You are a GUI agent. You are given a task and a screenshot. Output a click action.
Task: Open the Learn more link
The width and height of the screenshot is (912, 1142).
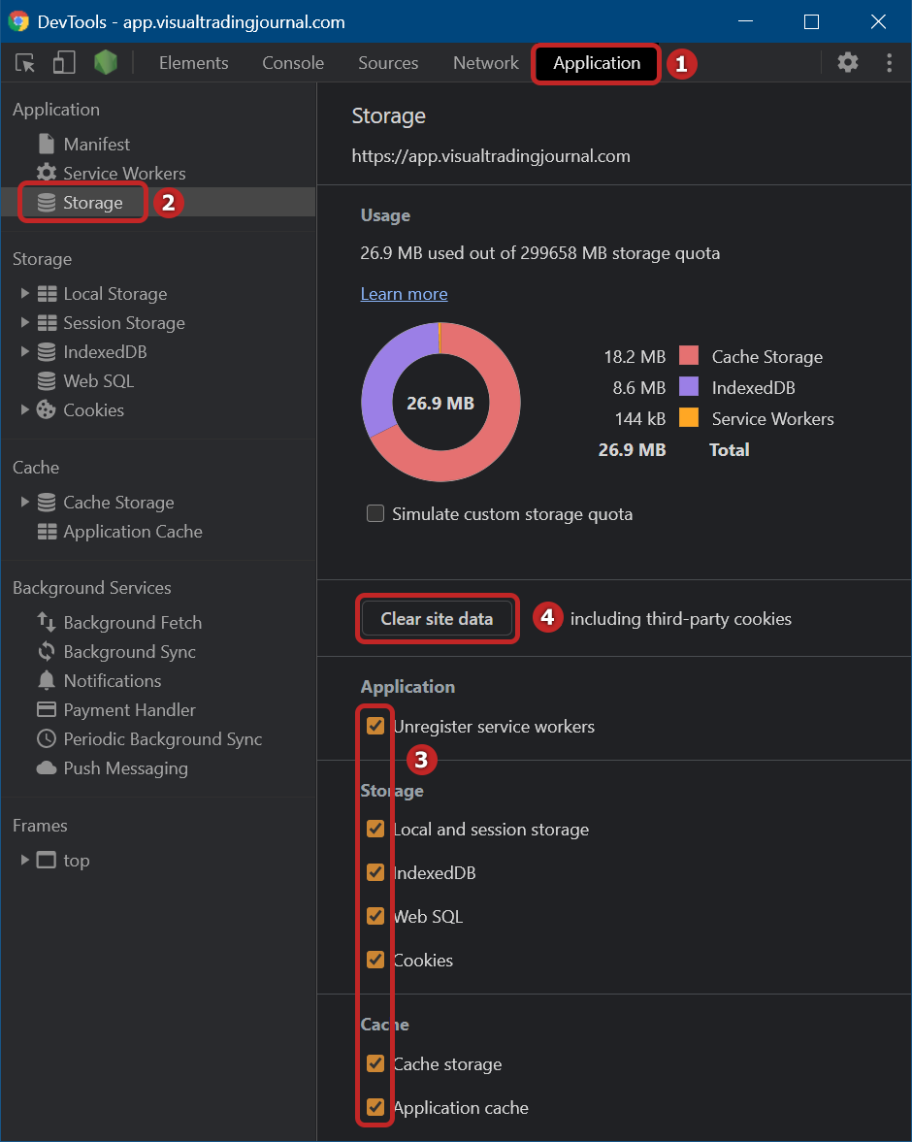tap(405, 294)
